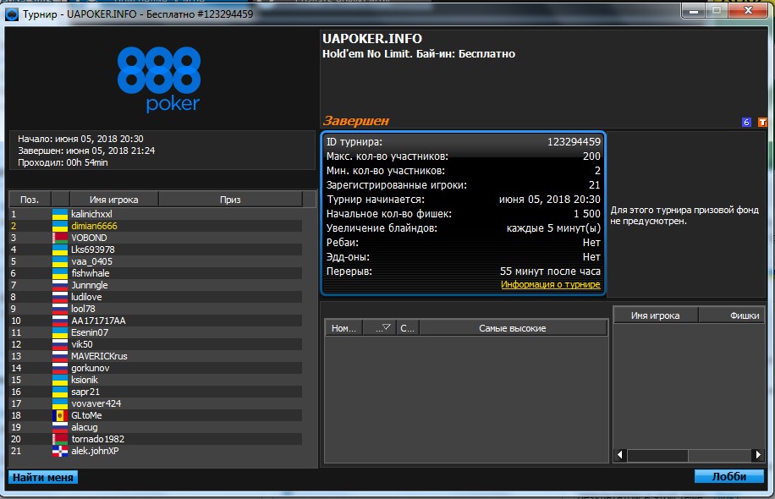This screenshot has width=775, height=499.
Task: Click the sort arrow column header
Action: tap(380, 328)
